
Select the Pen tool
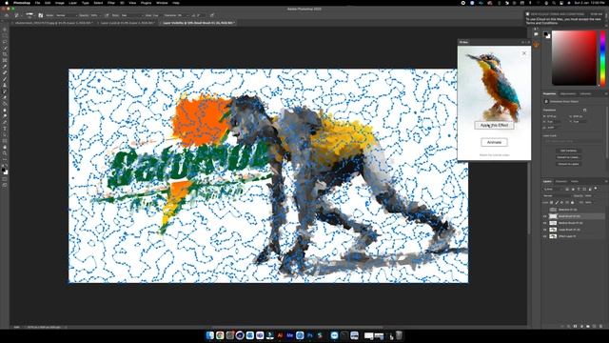pyautogui.click(x=5, y=122)
